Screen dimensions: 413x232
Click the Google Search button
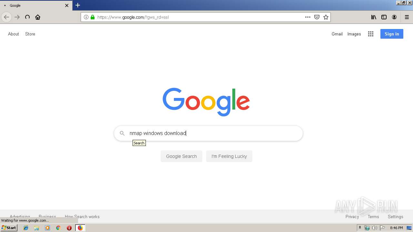tap(181, 156)
